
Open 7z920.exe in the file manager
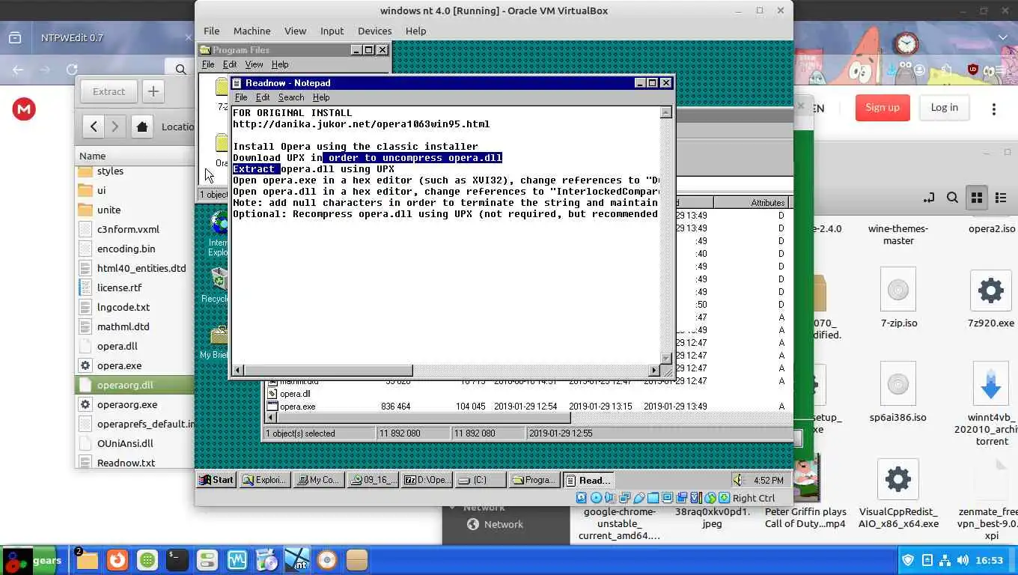(991, 299)
